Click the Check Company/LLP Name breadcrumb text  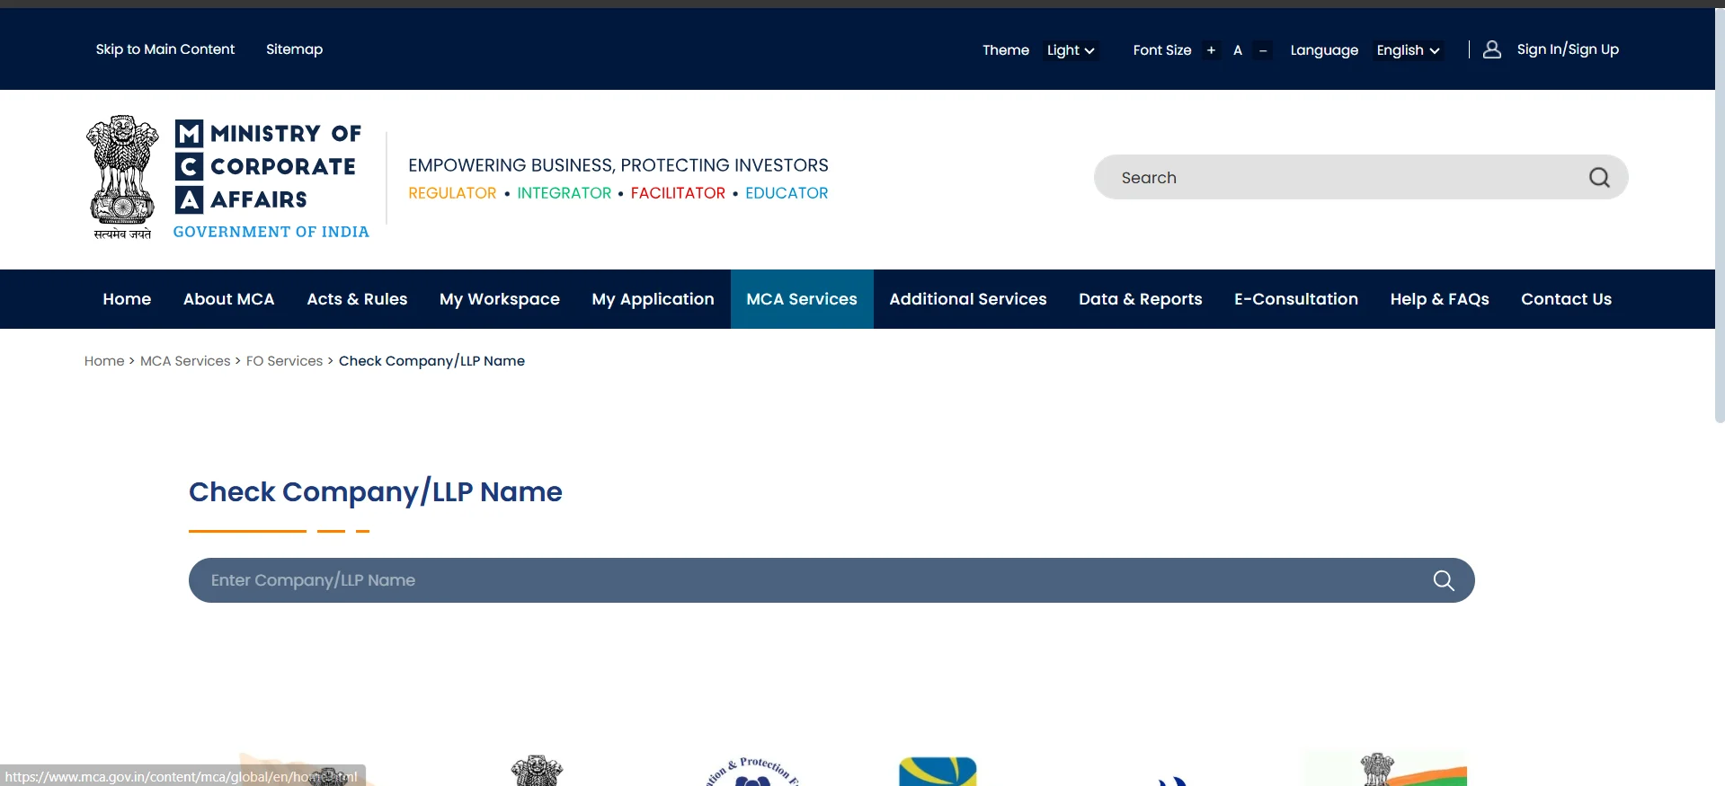click(431, 361)
